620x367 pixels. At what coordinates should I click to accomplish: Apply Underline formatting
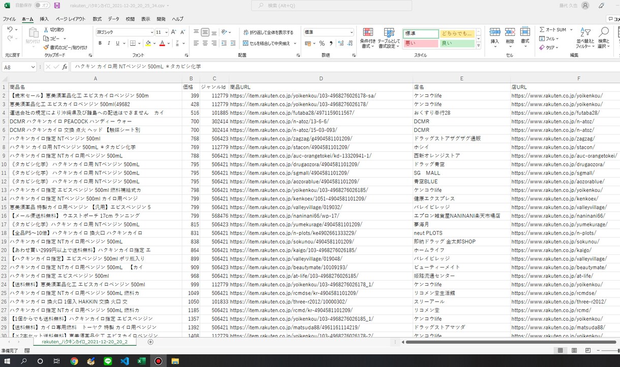117,44
